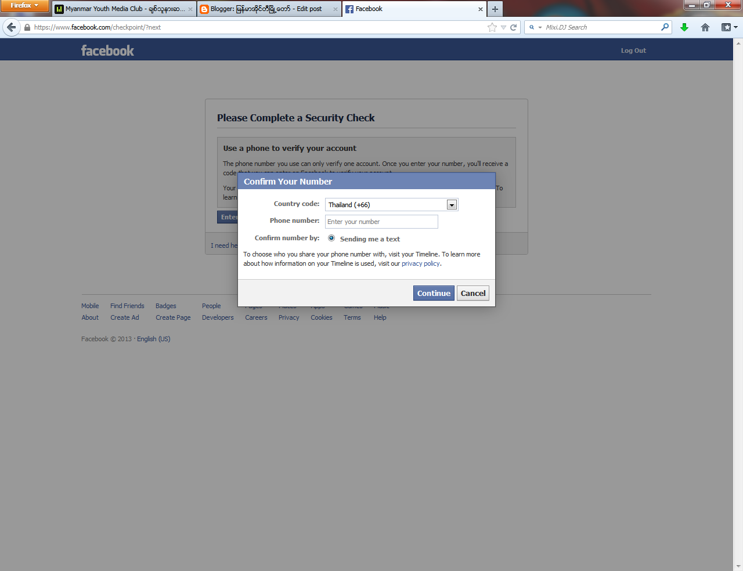
Task: Open the Careers footer link
Action: point(256,317)
